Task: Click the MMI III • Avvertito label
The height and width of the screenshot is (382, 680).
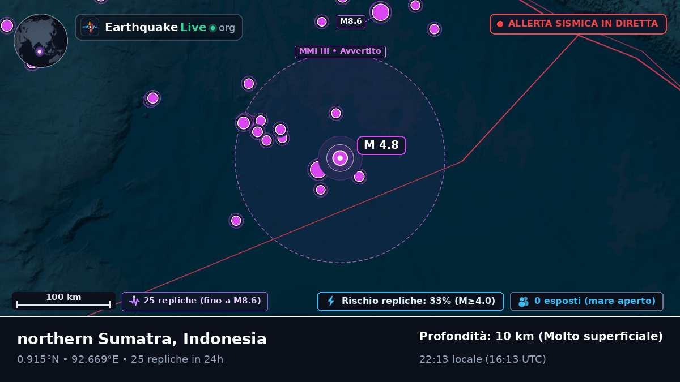Action: point(340,51)
